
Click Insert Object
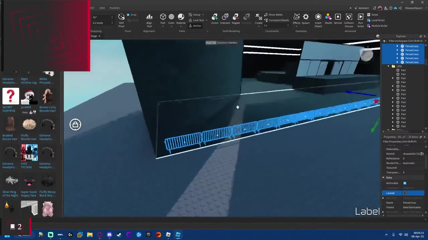[x=318, y=20]
